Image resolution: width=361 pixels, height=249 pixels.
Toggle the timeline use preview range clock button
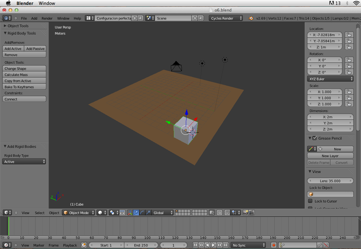pyautogui.click(x=84, y=245)
